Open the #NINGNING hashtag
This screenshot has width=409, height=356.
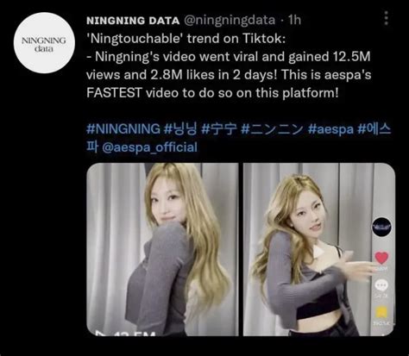point(123,128)
